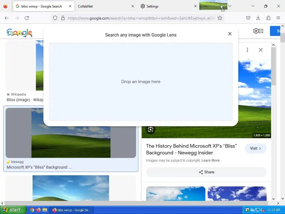285x214 pixels.
Task: Open more options in image preview panel
Action: coord(247,50)
